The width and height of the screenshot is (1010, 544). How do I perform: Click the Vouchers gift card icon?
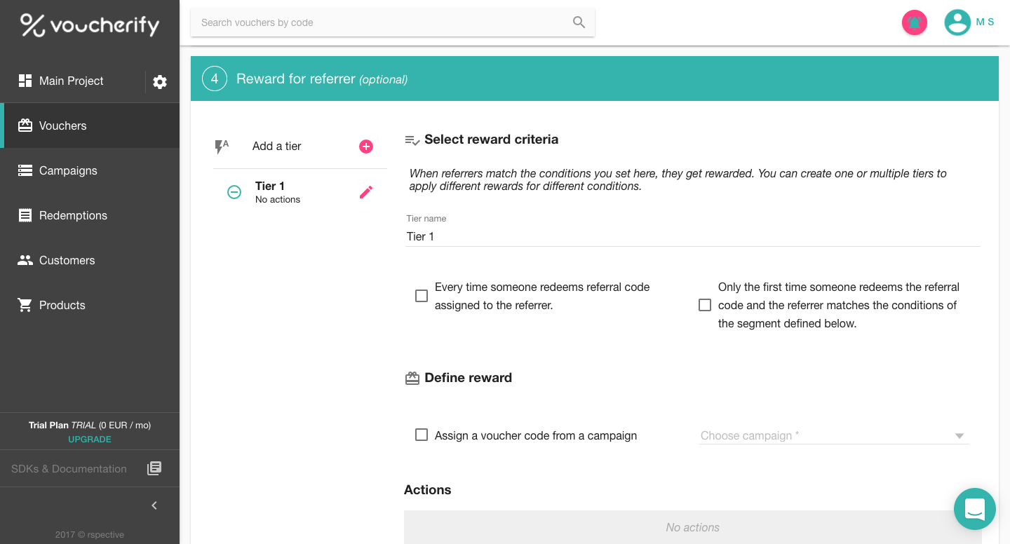click(x=25, y=125)
